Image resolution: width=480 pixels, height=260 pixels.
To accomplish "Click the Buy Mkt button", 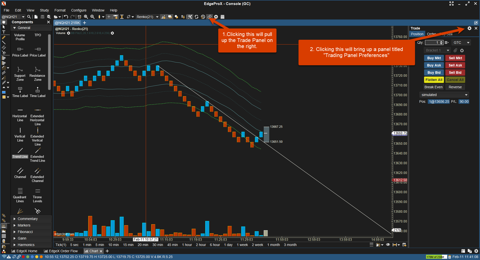I will [434, 58].
